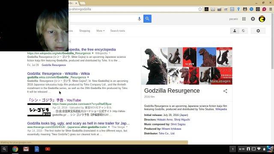Image resolution: width=274 pixels, height=154 pixels.
Task: Open distributor Toho Co., Ltd. link
Action: (167, 133)
